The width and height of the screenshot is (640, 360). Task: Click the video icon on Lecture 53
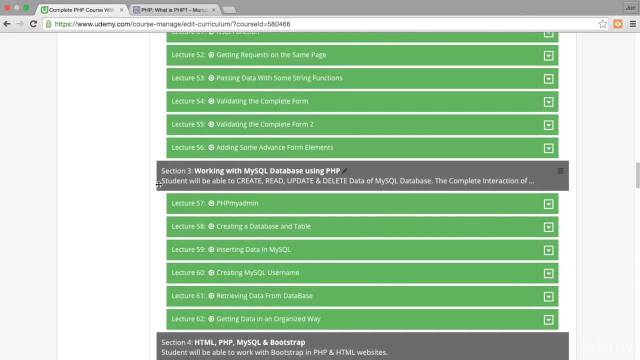coord(211,78)
